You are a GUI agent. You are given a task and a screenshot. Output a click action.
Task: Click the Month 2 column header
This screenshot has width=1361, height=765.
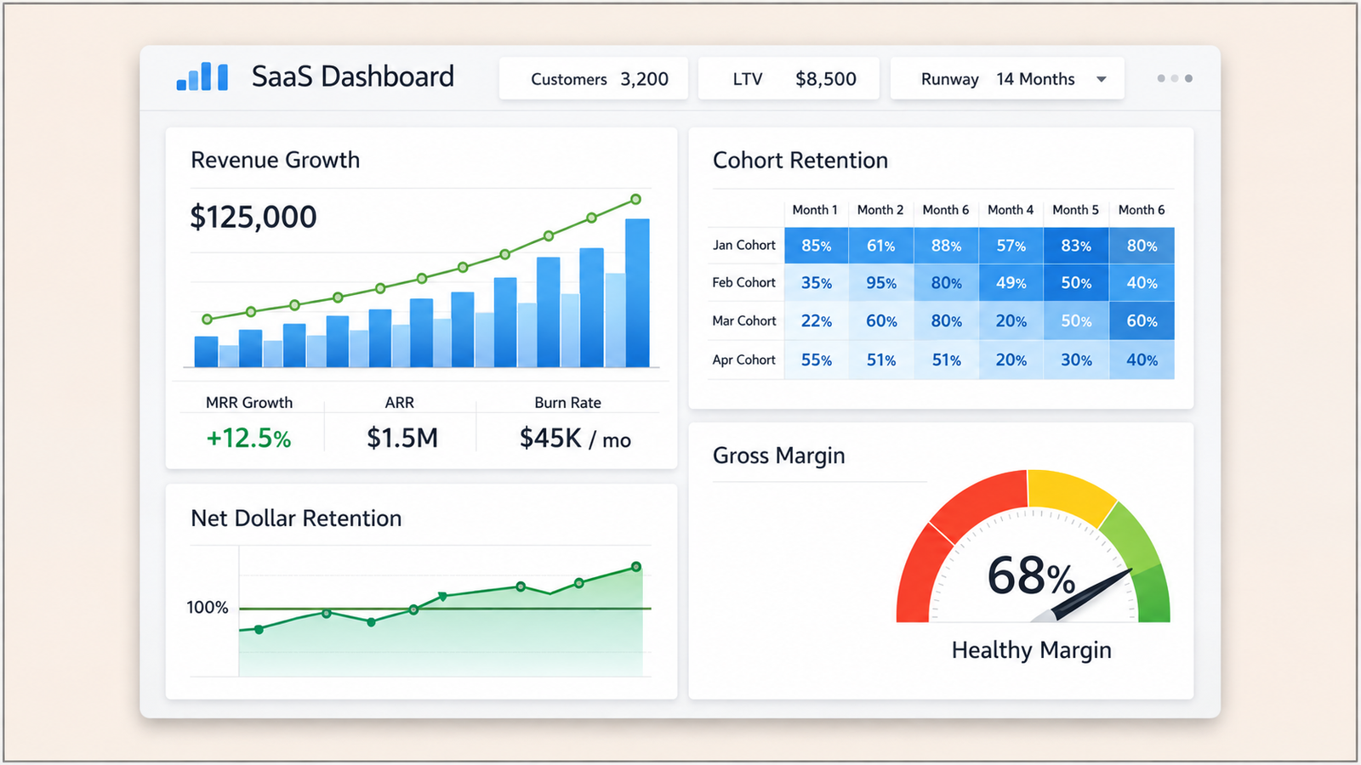pos(880,210)
